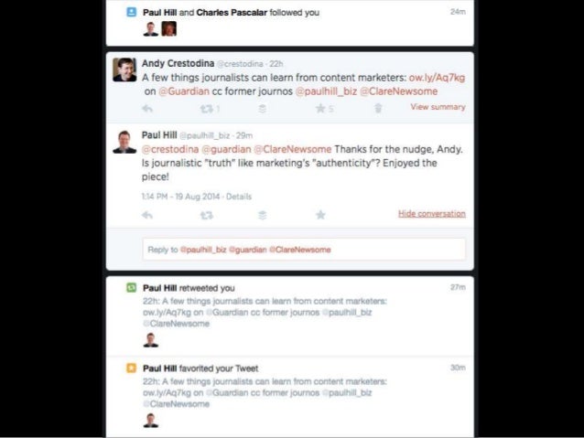Click Buffer stack icon on Paul's tweet

pos(262,215)
